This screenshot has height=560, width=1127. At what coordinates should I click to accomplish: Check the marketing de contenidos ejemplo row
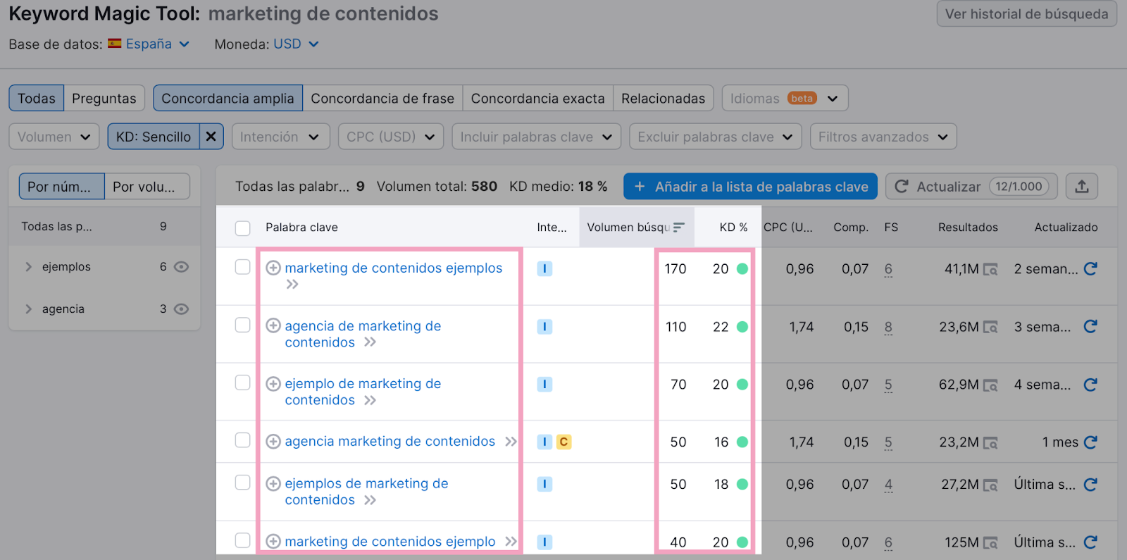click(242, 540)
